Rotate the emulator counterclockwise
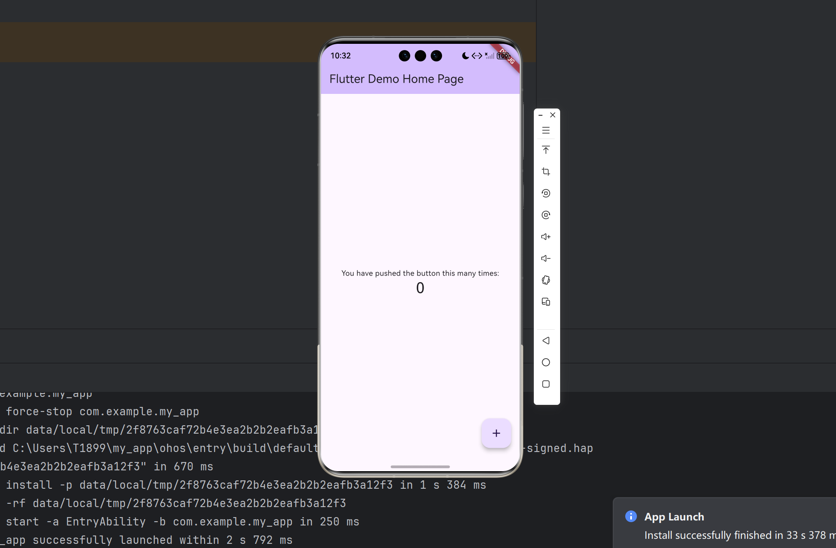This screenshot has height=548, width=836. point(546,193)
